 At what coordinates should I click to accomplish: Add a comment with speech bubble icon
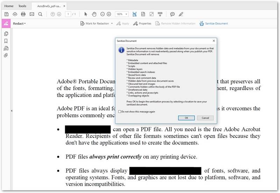pyautogui.click(x=172, y=14)
